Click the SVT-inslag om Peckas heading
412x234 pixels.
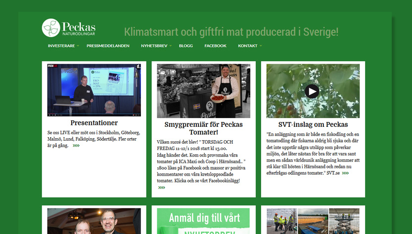click(313, 124)
